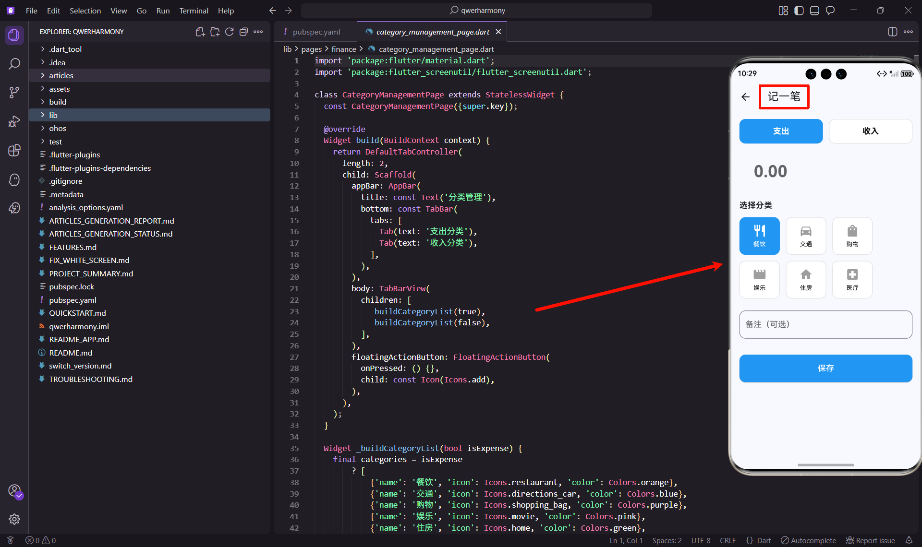The height and width of the screenshot is (547, 922).
Task: Click the split editor icon
Action: (x=892, y=32)
